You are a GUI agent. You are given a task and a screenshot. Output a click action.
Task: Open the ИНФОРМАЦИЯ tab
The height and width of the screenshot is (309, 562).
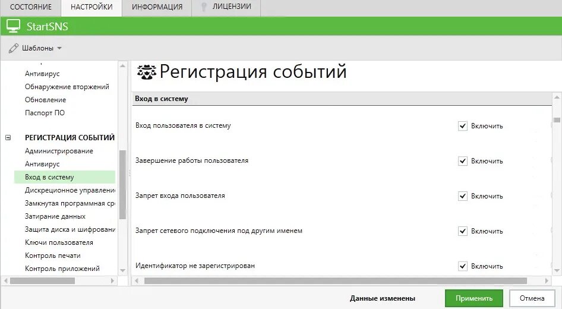click(157, 7)
